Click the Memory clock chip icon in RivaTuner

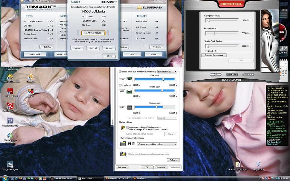129,107
